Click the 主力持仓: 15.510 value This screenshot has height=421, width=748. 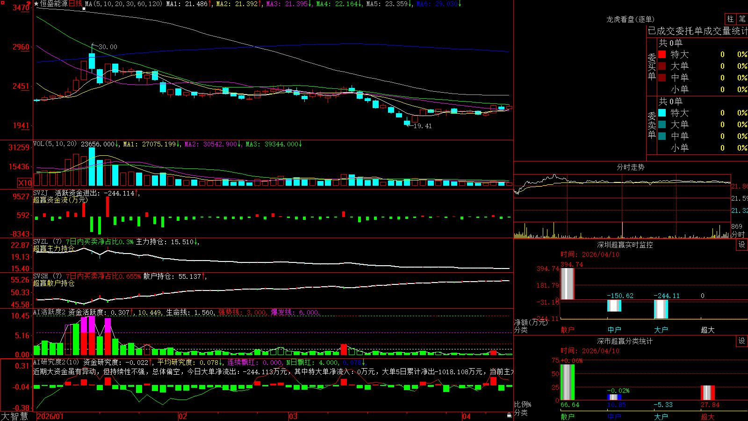click(x=165, y=242)
